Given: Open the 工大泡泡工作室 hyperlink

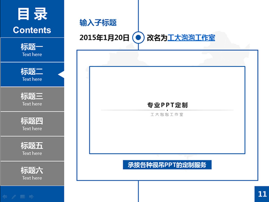Looking at the screenshot, I should pyautogui.click(x=191, y=38).
